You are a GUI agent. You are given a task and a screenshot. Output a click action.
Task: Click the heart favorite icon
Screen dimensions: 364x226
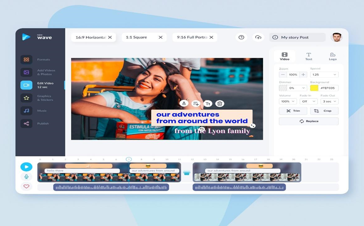(26, 186)
